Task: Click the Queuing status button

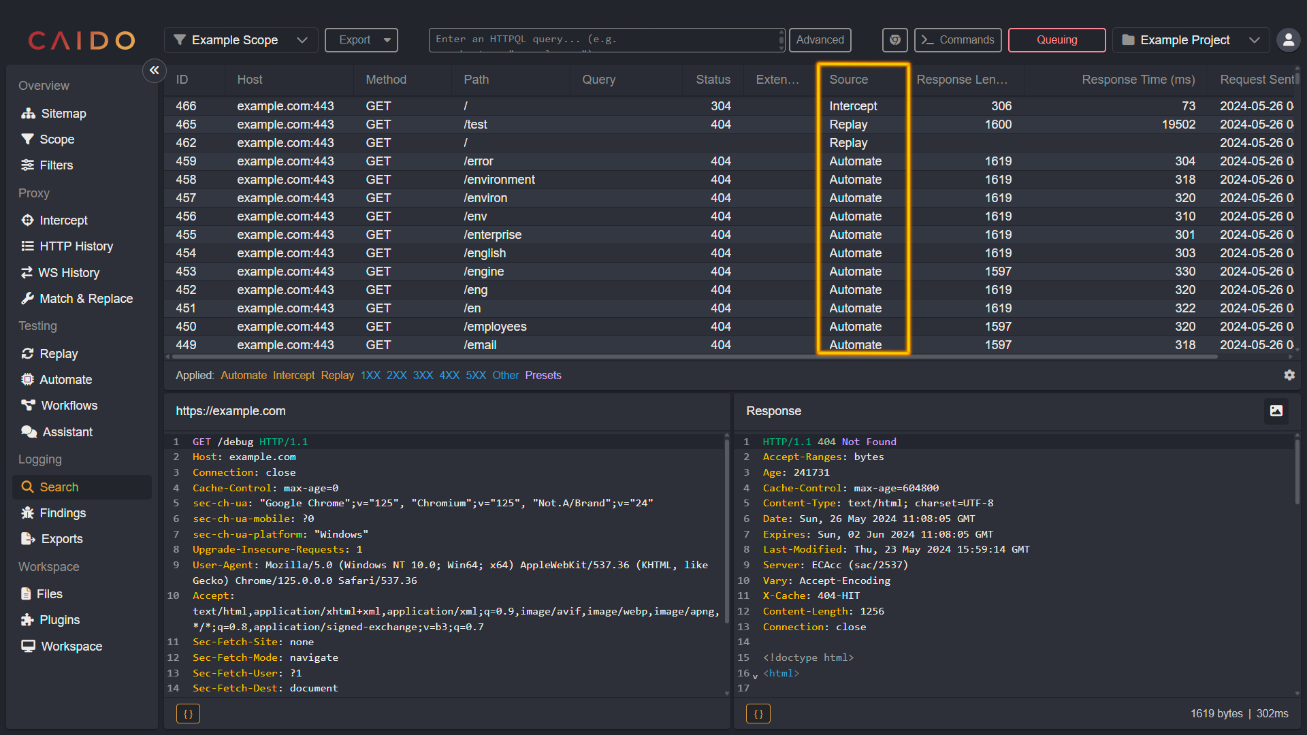Action: point(1056,39)
